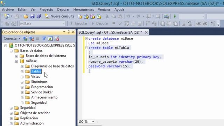Expand the Tablas folder
The height and width of the screenshot is (126, 224).
[22, 71]
